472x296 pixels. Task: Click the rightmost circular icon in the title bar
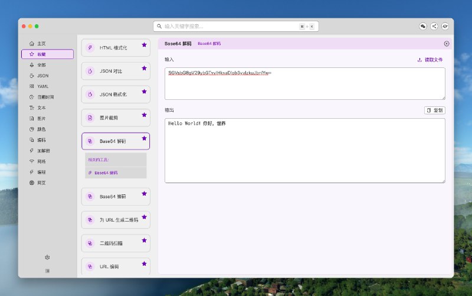445,26
